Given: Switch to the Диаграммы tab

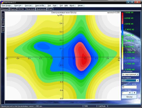Looking at the screenshot, I should (41, 9).
